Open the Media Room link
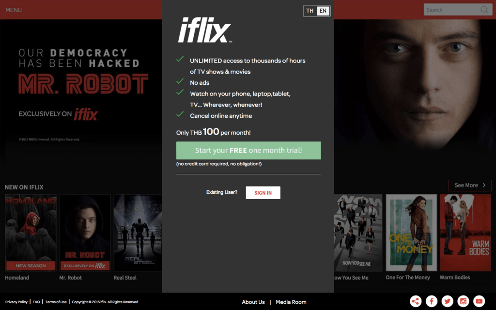 tap(291, 302)
